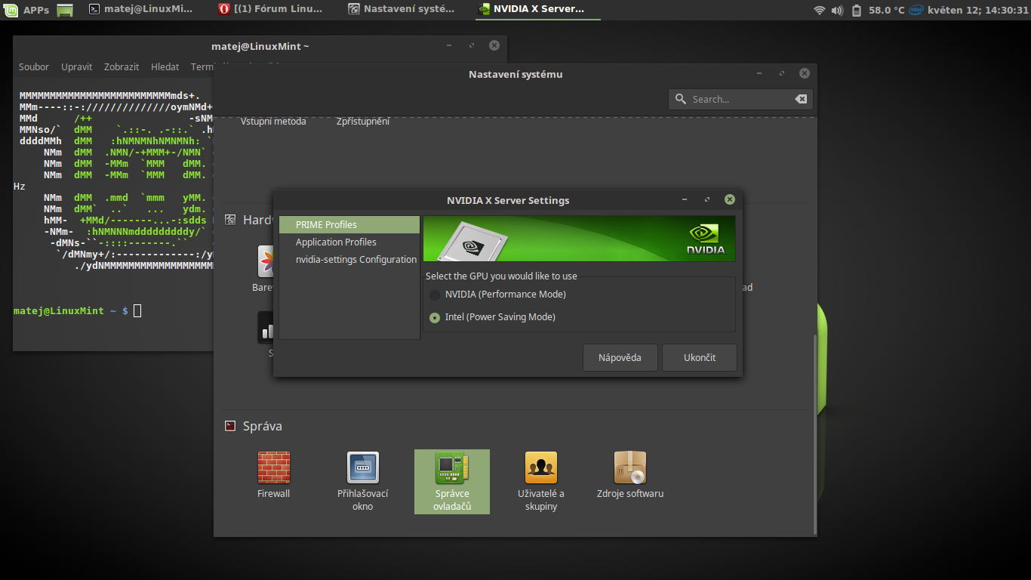The image size is (1031, 580).
Task: Click the Nápověda help button
Action: 620,358
